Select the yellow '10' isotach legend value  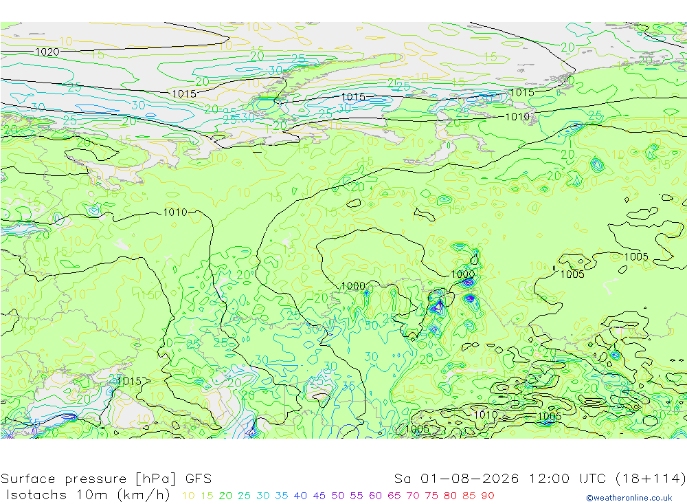(x=188, y=496)
